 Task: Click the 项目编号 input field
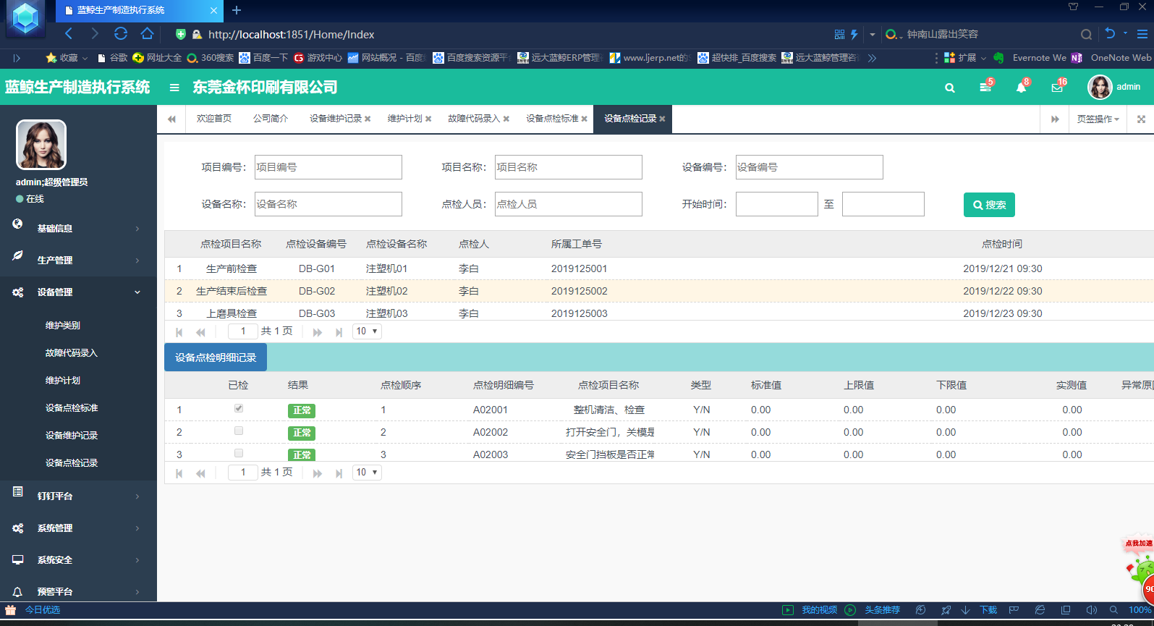click(328, 167)
